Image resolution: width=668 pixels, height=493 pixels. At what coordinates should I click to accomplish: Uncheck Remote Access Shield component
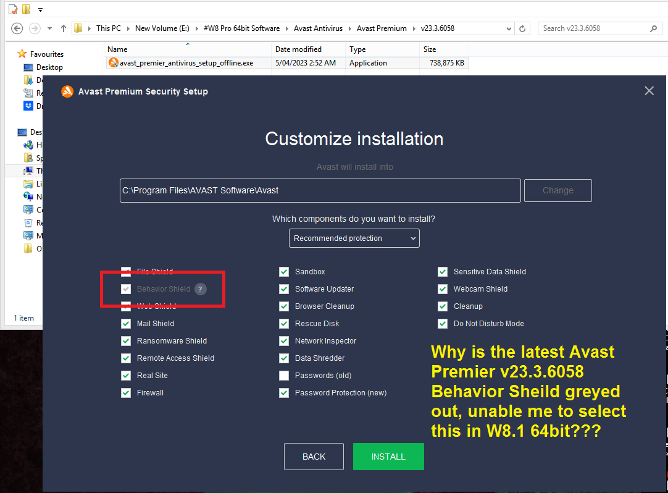pos(126,358)
